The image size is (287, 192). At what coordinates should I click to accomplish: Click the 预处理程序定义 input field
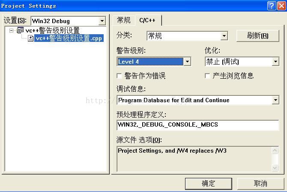tap(198, 125)
